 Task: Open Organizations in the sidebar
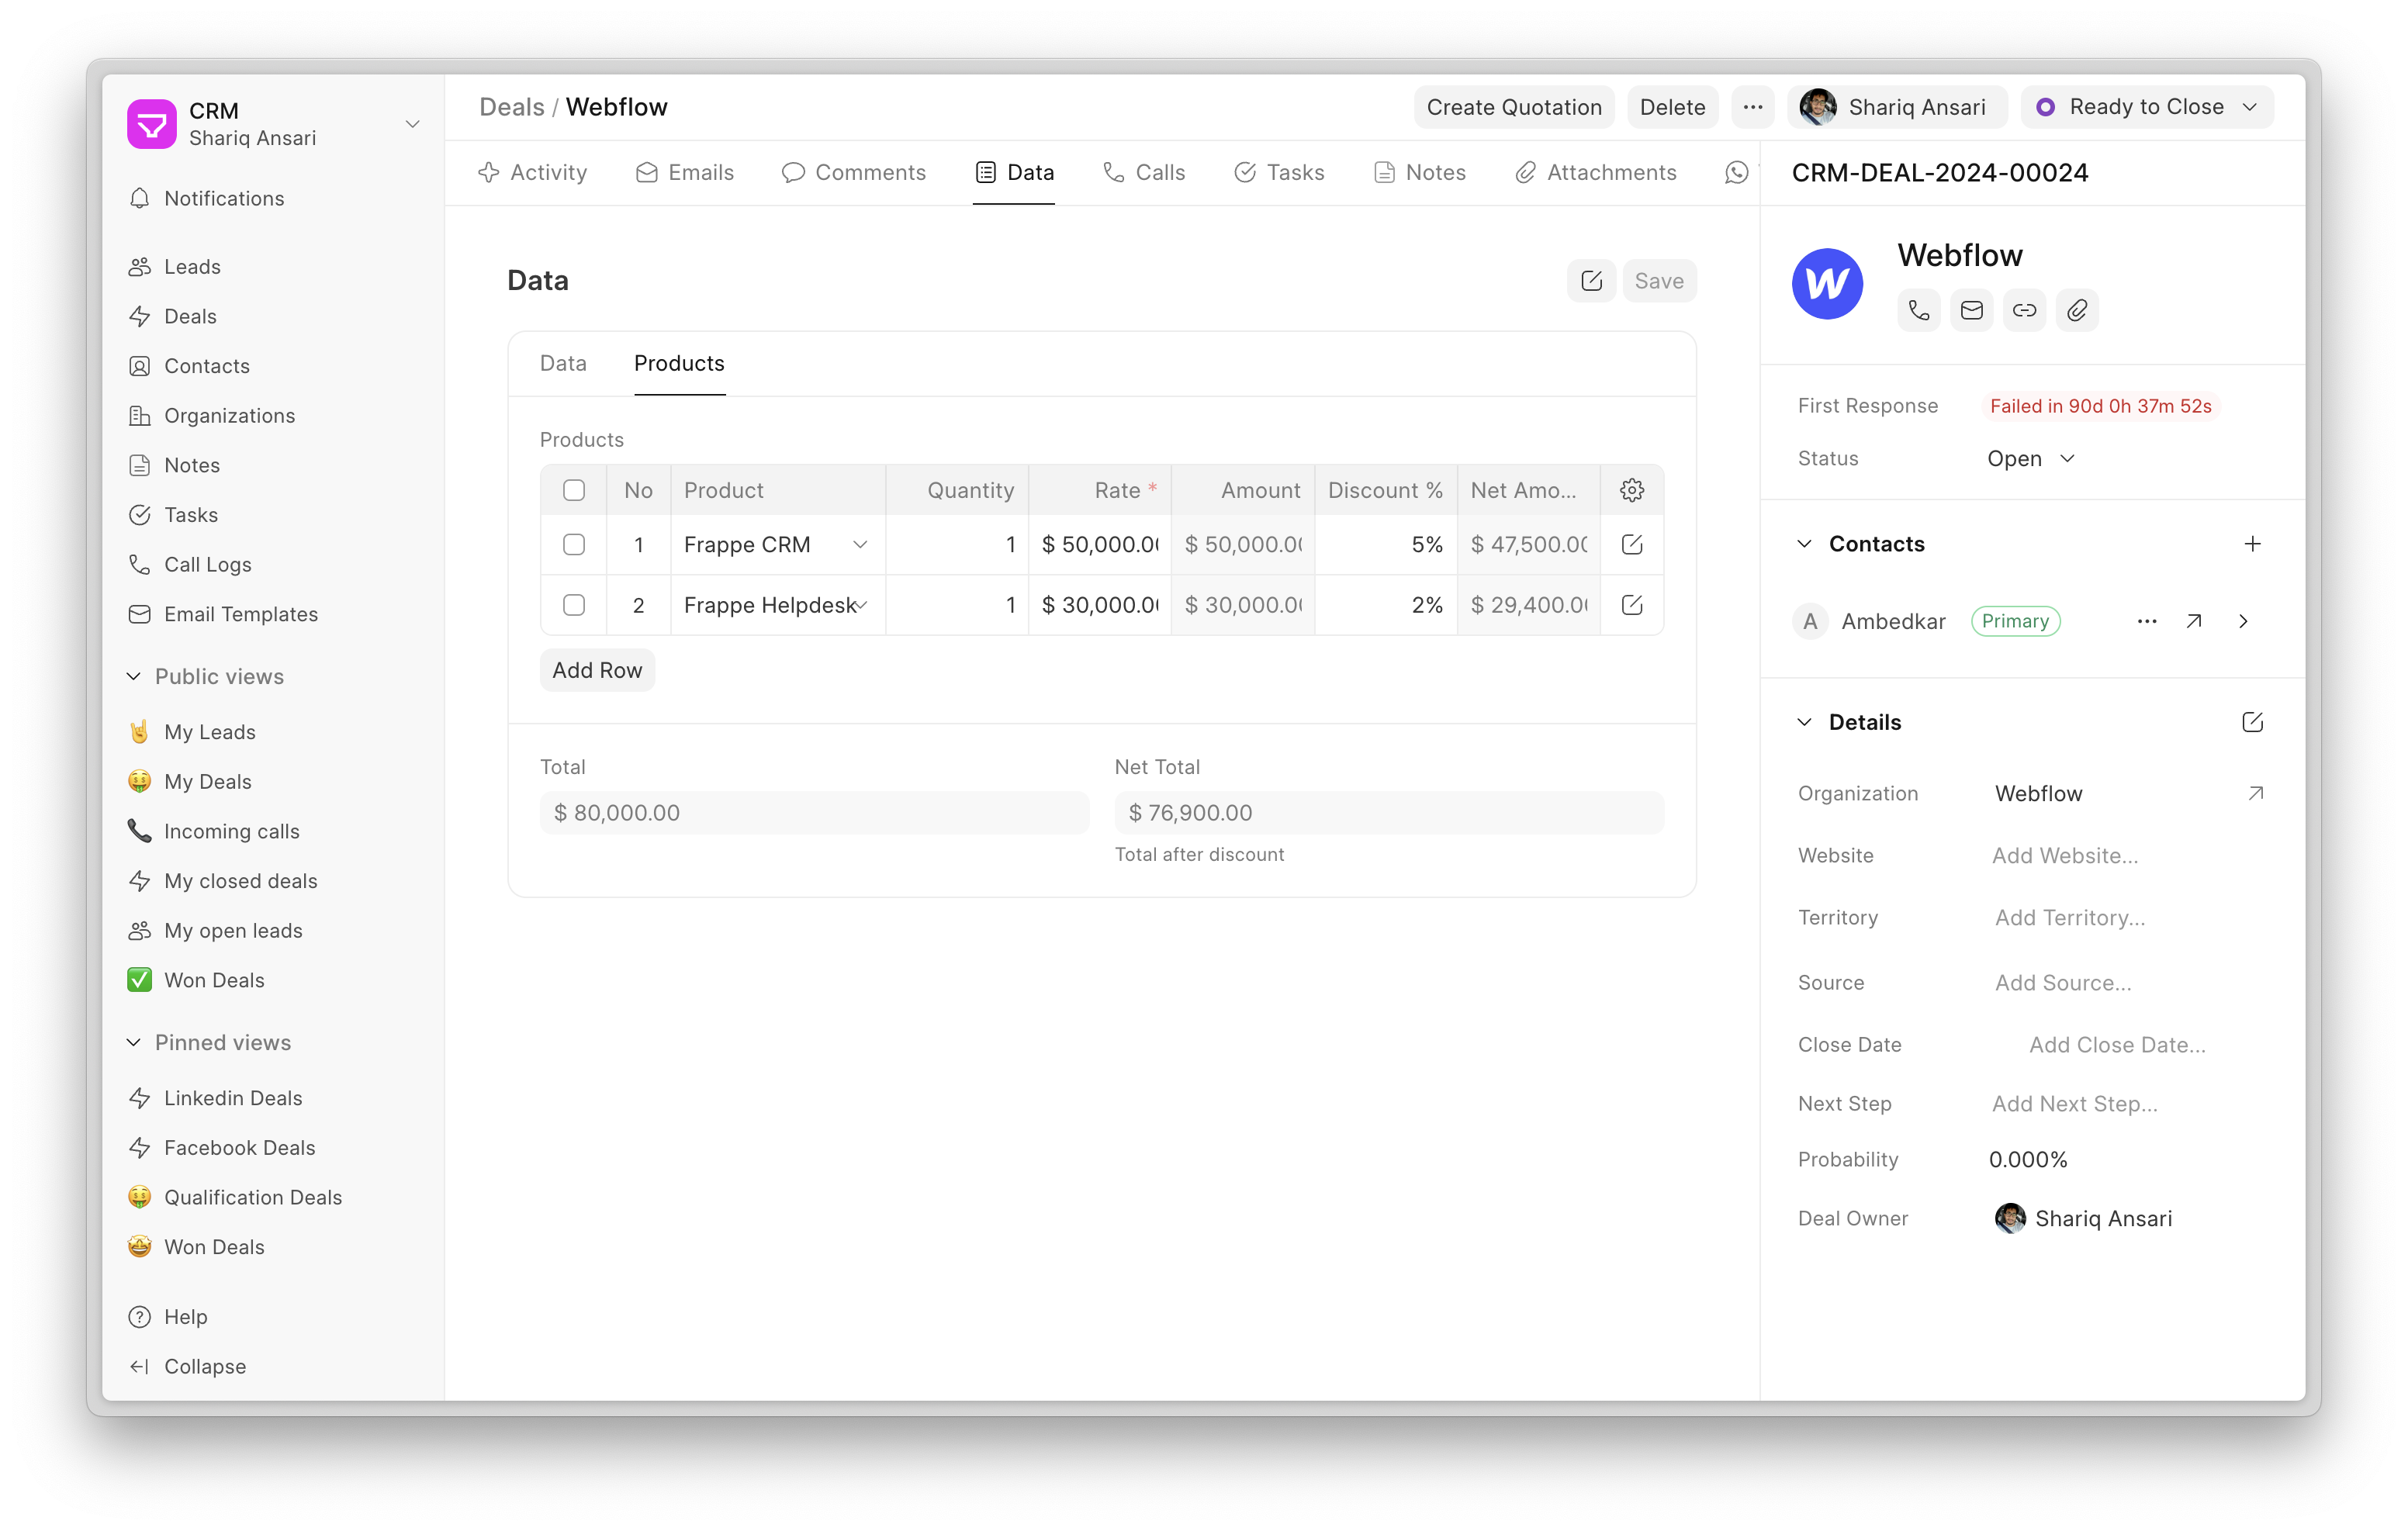(272, 415)
